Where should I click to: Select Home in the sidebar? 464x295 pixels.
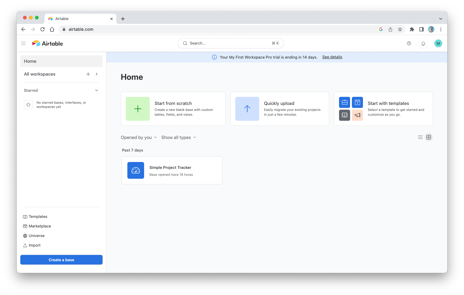30,61
